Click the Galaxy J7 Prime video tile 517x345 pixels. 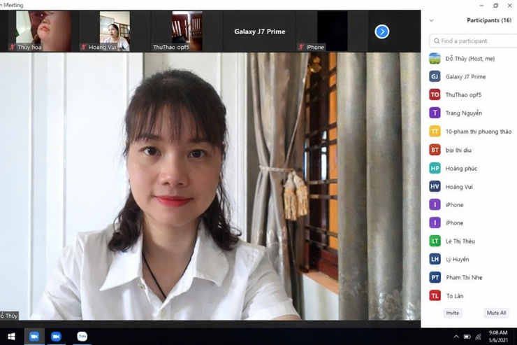[259, 31]
